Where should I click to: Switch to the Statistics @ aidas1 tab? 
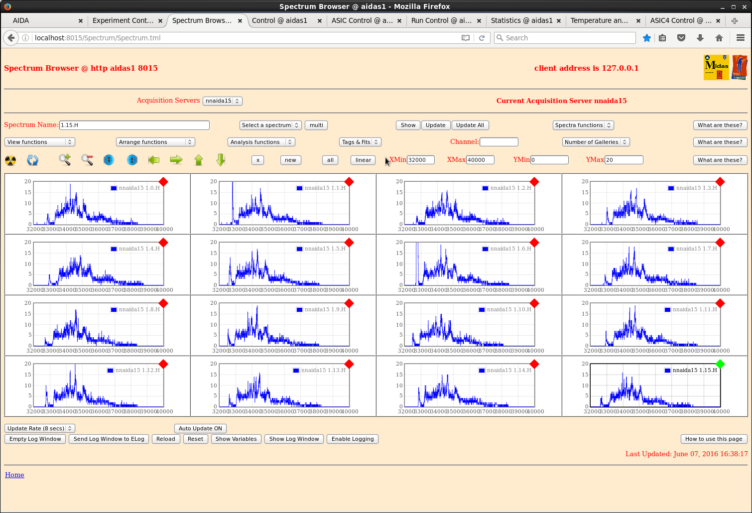[521, 20]
